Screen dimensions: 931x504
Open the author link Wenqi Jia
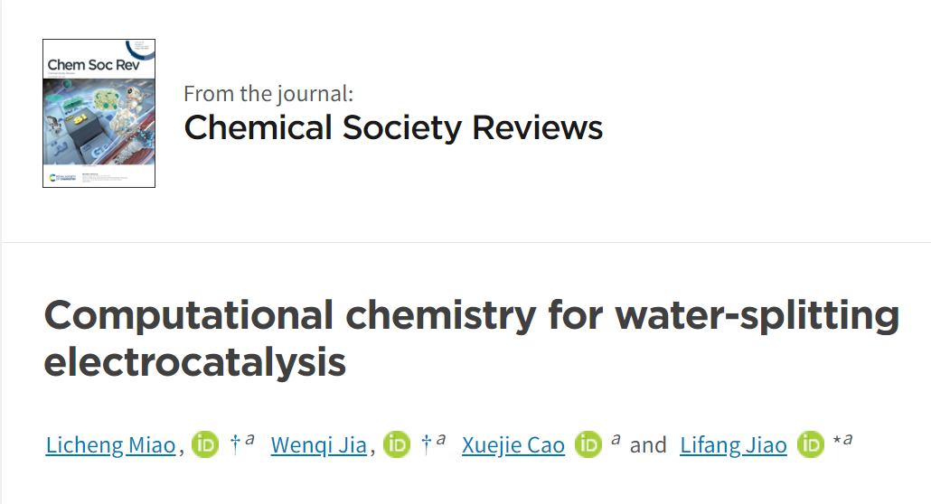[319, 445]
